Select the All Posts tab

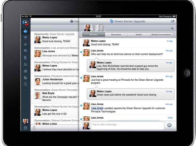click(x=93, y=35)
